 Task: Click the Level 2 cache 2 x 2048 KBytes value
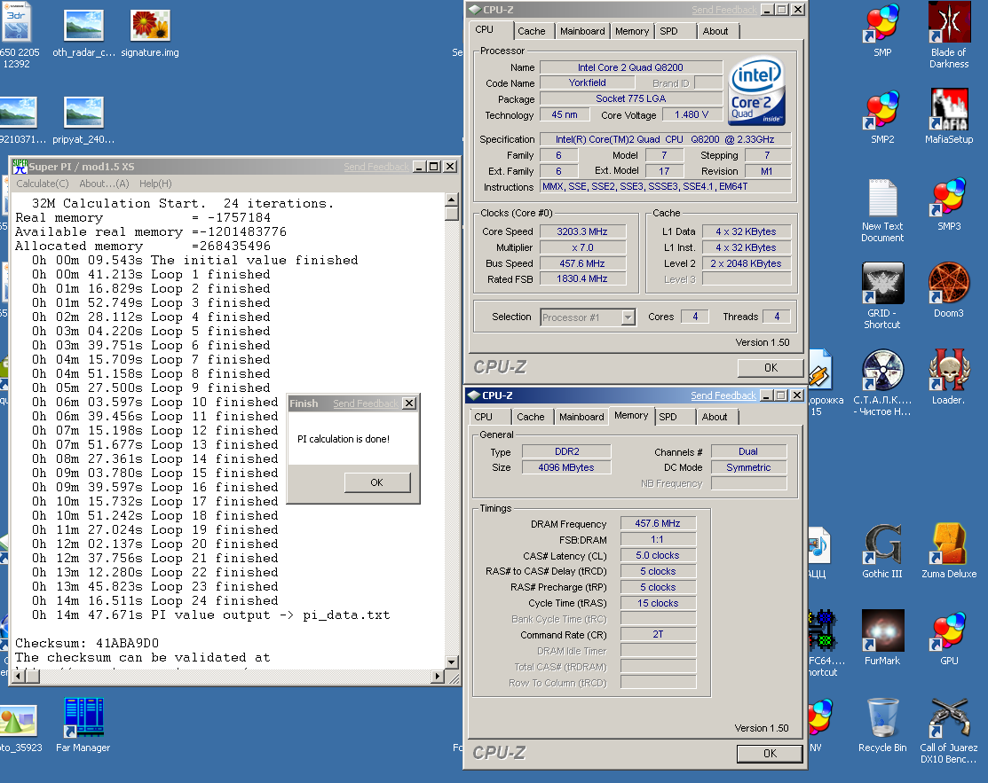746,263
